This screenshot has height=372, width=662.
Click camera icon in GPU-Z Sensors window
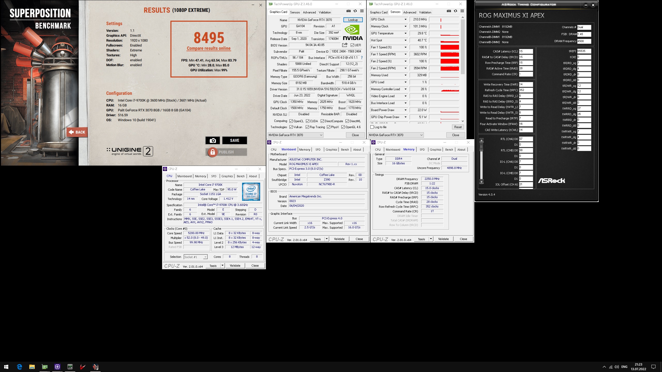pos(449,11)
